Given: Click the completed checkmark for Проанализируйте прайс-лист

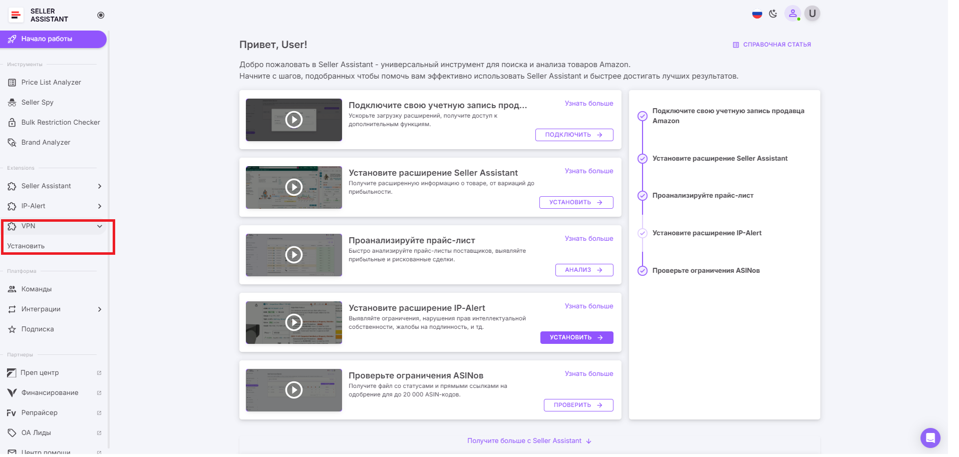Looking at the screenshot, I should pyautogui.click(x=642, y=196).
